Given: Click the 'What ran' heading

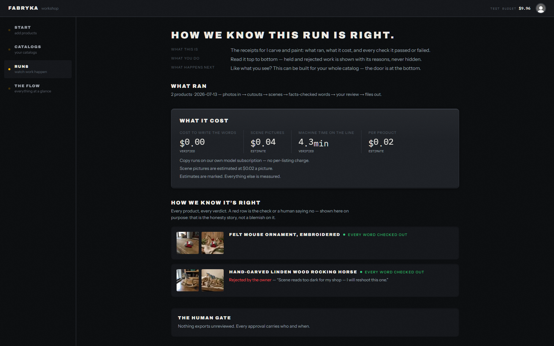Looking at the screenshot, I should [189, 86].
